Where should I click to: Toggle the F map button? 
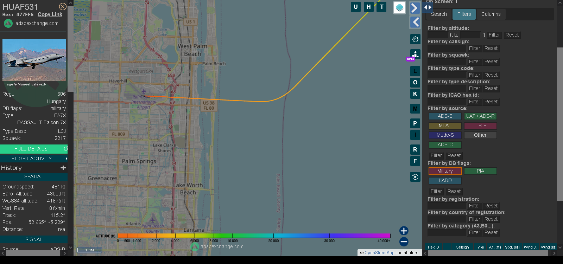pyautogui.click(x=415, y=161)
